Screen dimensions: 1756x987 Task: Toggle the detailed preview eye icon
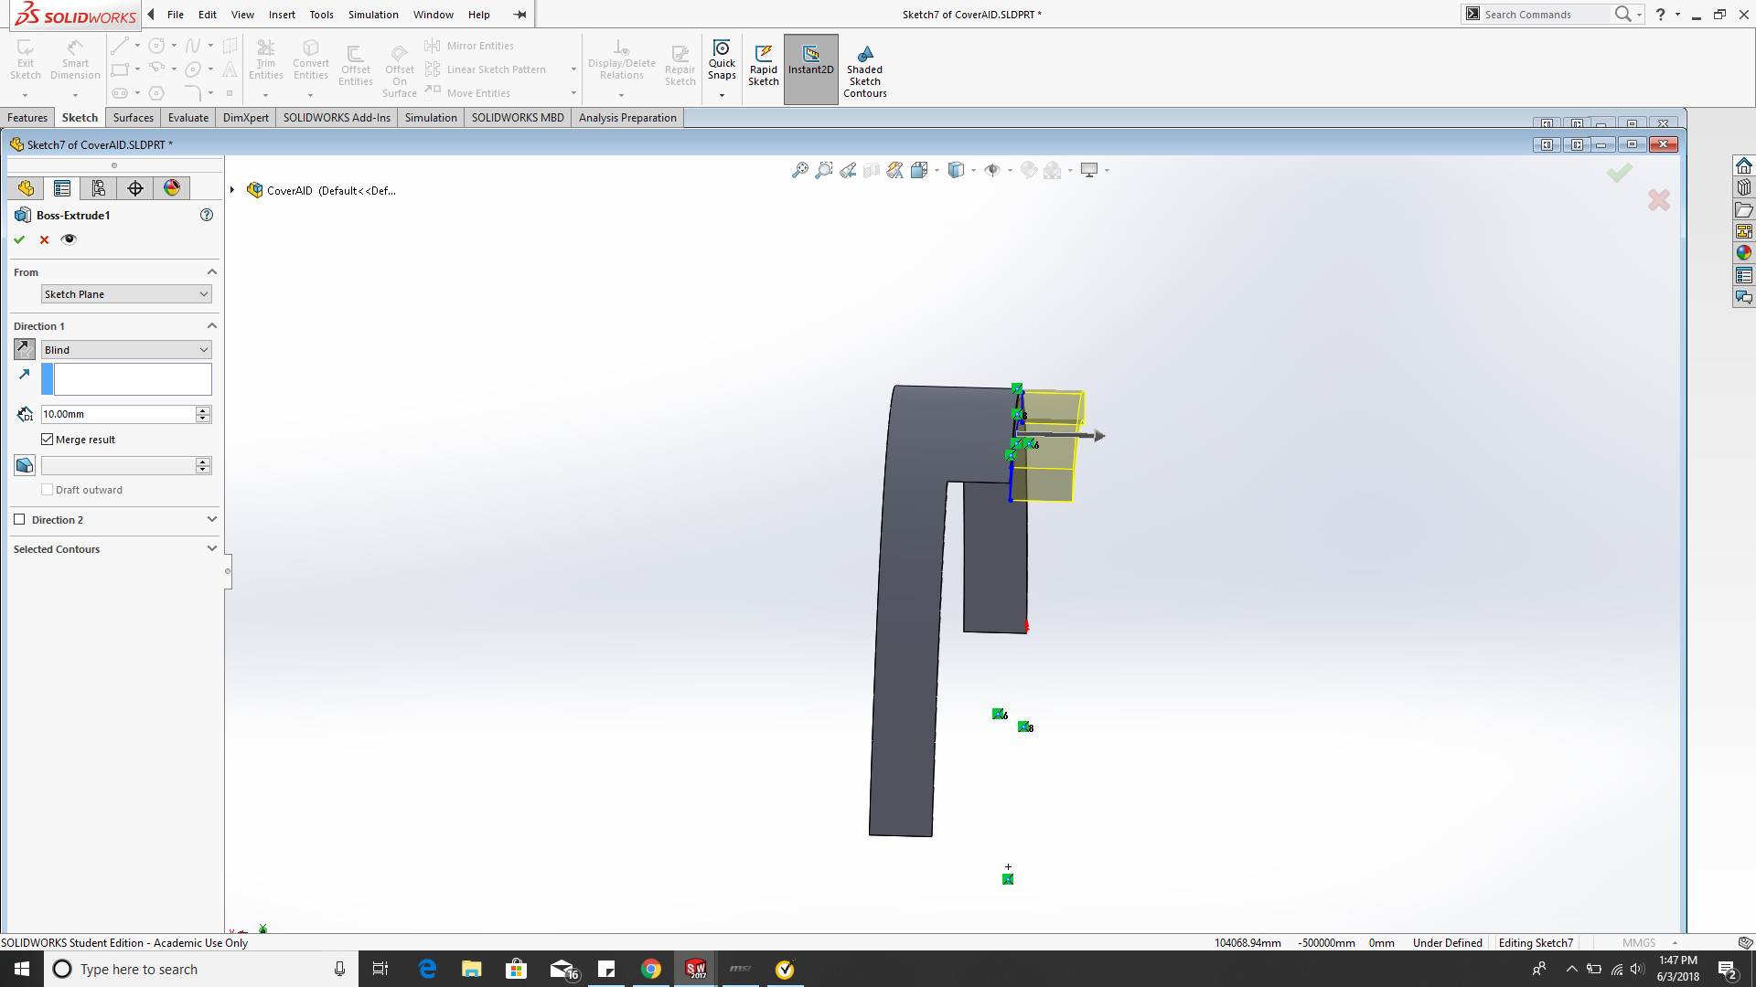tap(69, 239)
